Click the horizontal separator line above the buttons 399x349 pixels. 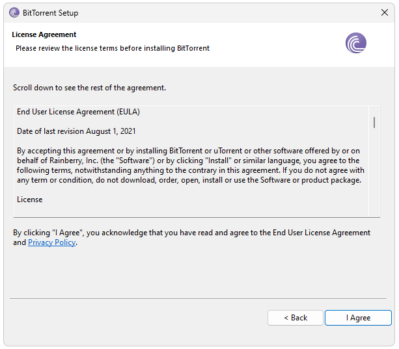click(199, 298)
